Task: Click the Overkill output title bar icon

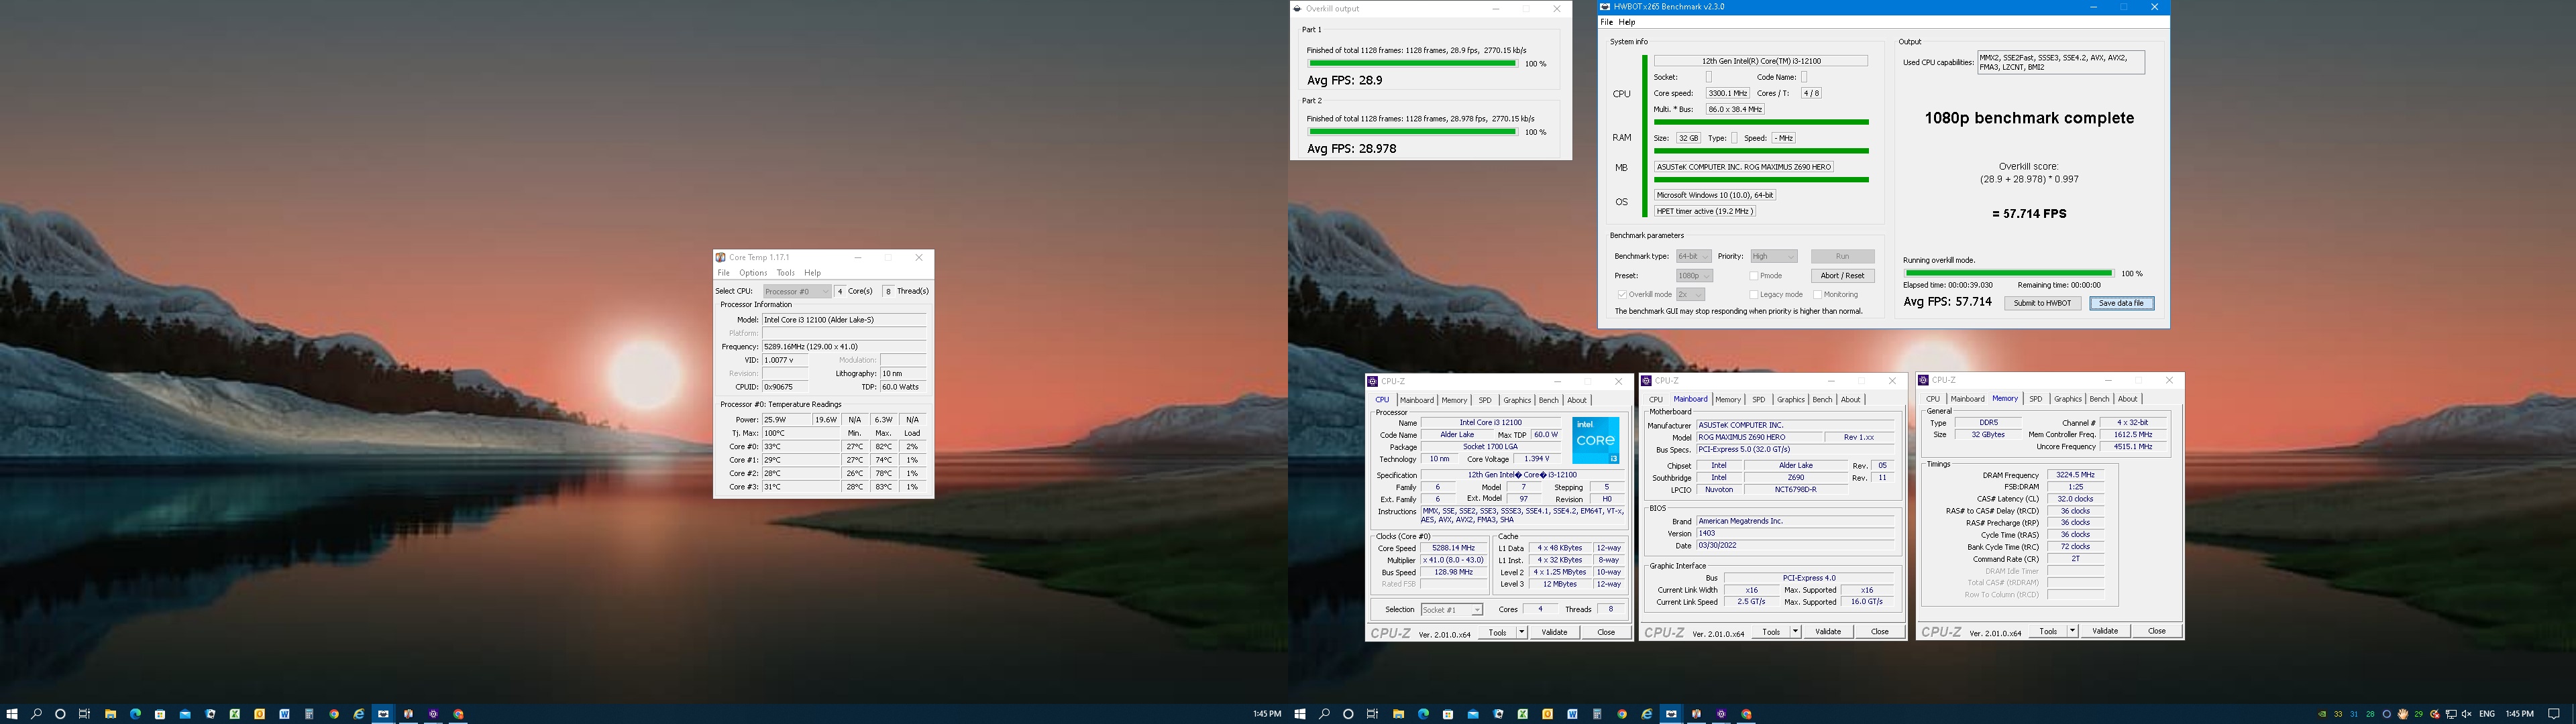Action: click(x=1298, y=8)
